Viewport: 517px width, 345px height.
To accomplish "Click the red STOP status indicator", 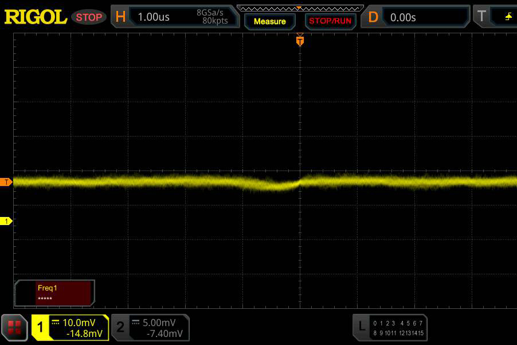I will [89, 17].
